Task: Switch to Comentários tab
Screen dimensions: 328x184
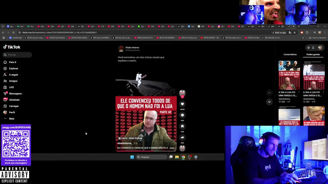Action: (290, 54)
